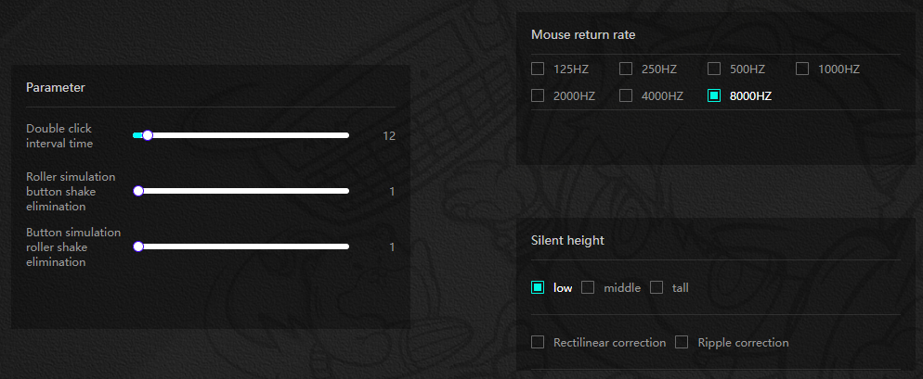Click the Parameter panel title
The width and height of the screenshot is (923, 379).
[x=56, y=88]
